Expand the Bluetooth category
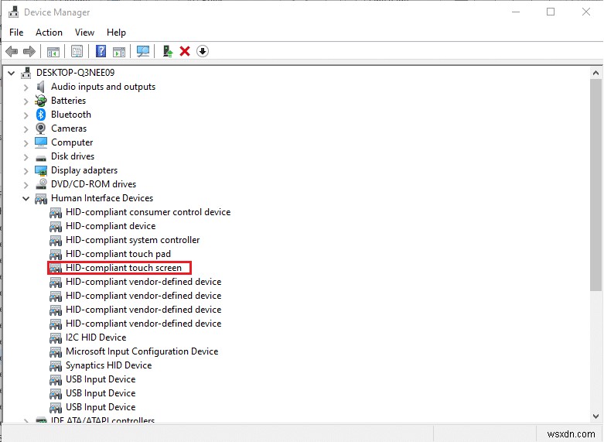604x442 pixels. pos(26,115)
